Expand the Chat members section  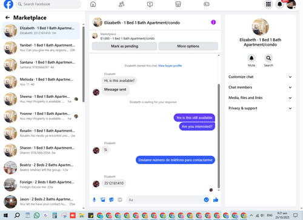point(260,88)
